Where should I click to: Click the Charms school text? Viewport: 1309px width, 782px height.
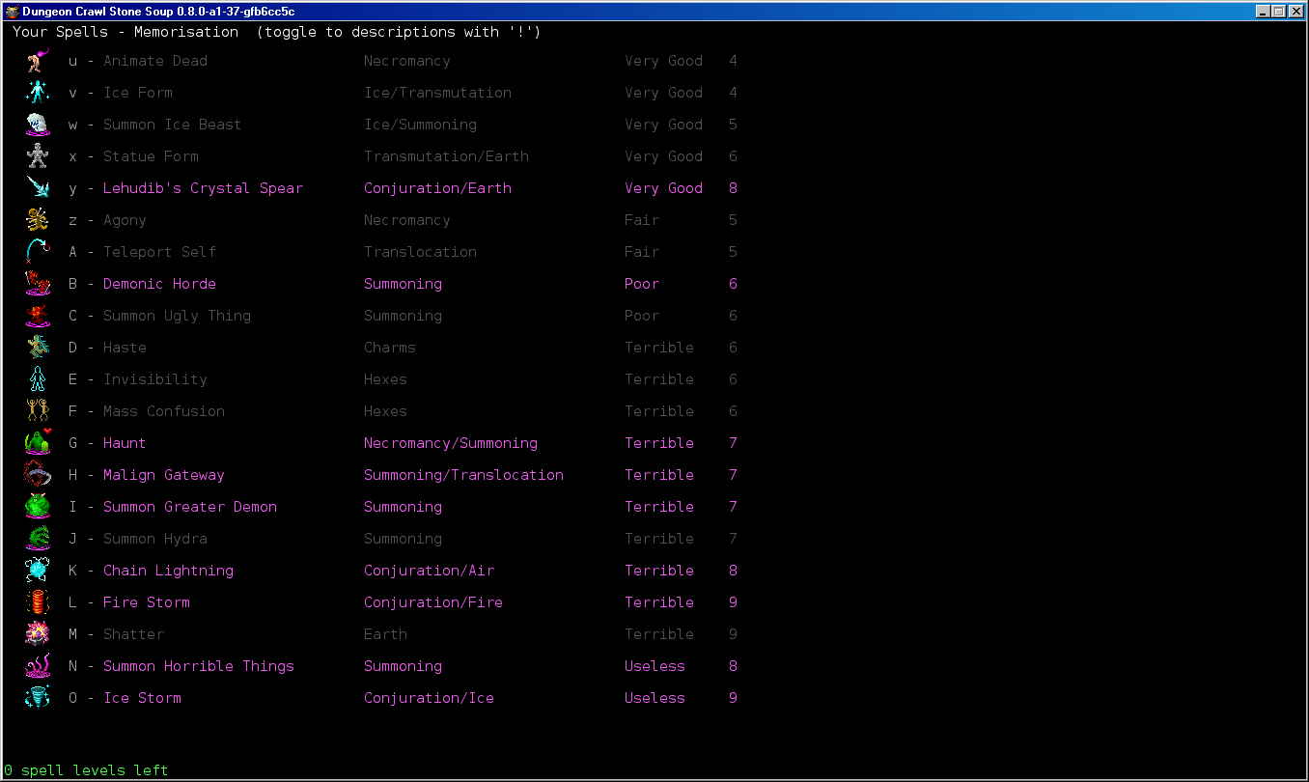coord(390,348)
